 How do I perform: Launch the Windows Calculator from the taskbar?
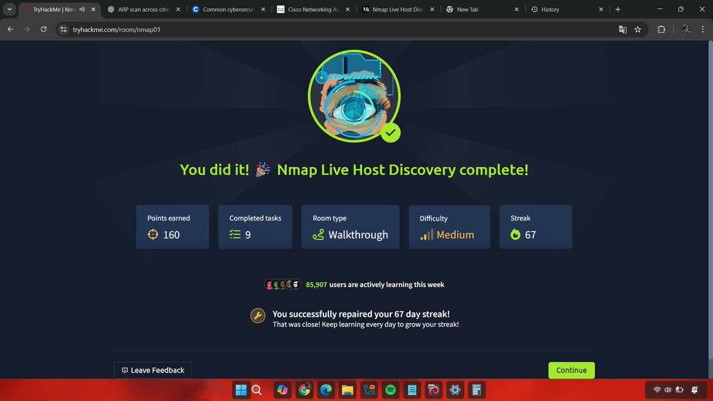[476, 390]
